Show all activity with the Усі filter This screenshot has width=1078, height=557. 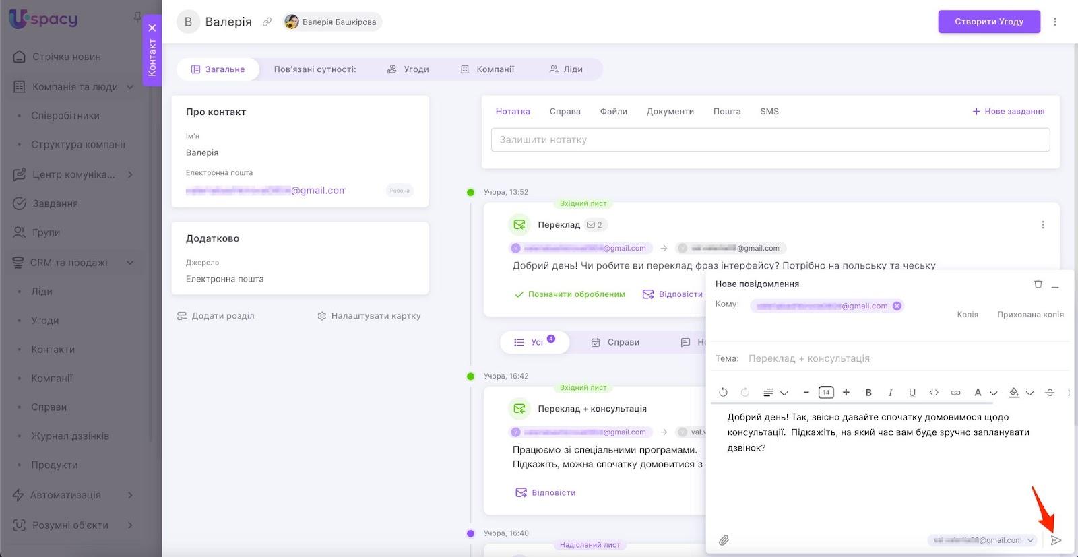[x=534, y=342]
